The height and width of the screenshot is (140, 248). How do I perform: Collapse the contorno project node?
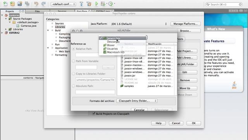click(x=2, y=15)
